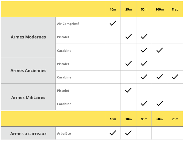Viewport: 184px width, 141px height.
Task: Click Armes Anciennes Carabine 100m checkmark
Action: [160, 77]
